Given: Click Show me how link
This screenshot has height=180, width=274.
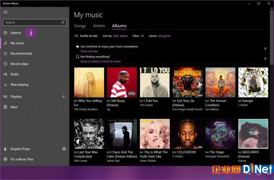Looking at the screenshot, I should point(89,51).
